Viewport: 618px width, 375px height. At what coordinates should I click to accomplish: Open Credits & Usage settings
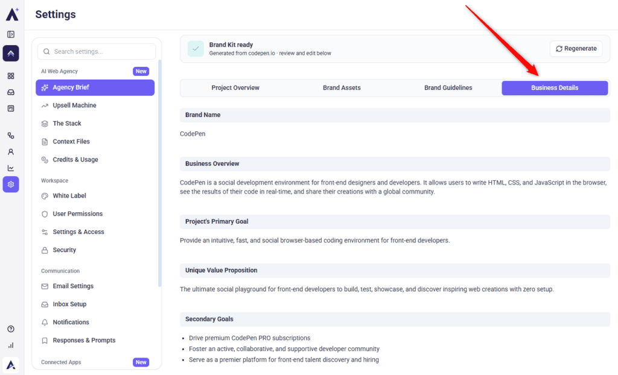coord(95,160)
